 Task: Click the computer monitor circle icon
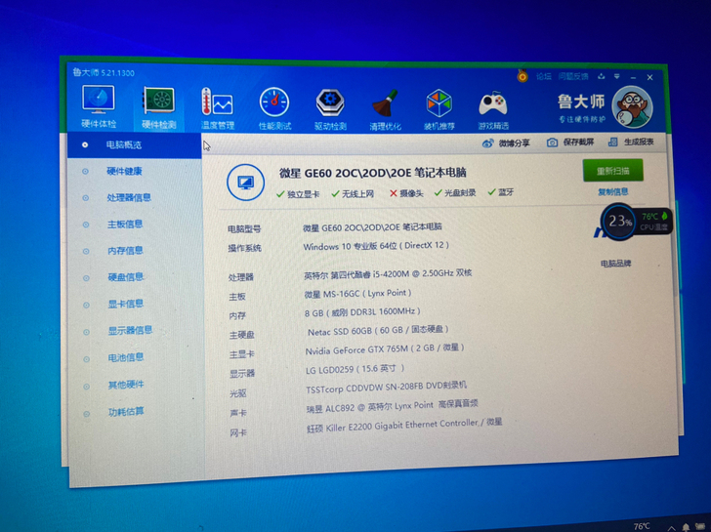point(245,183)
